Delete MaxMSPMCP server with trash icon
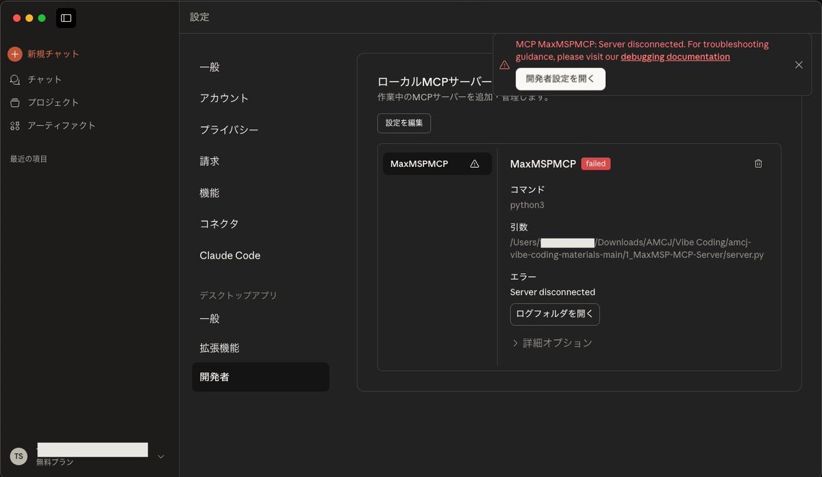Viewport: 822px width, 477px height. (x=758, y=164)
